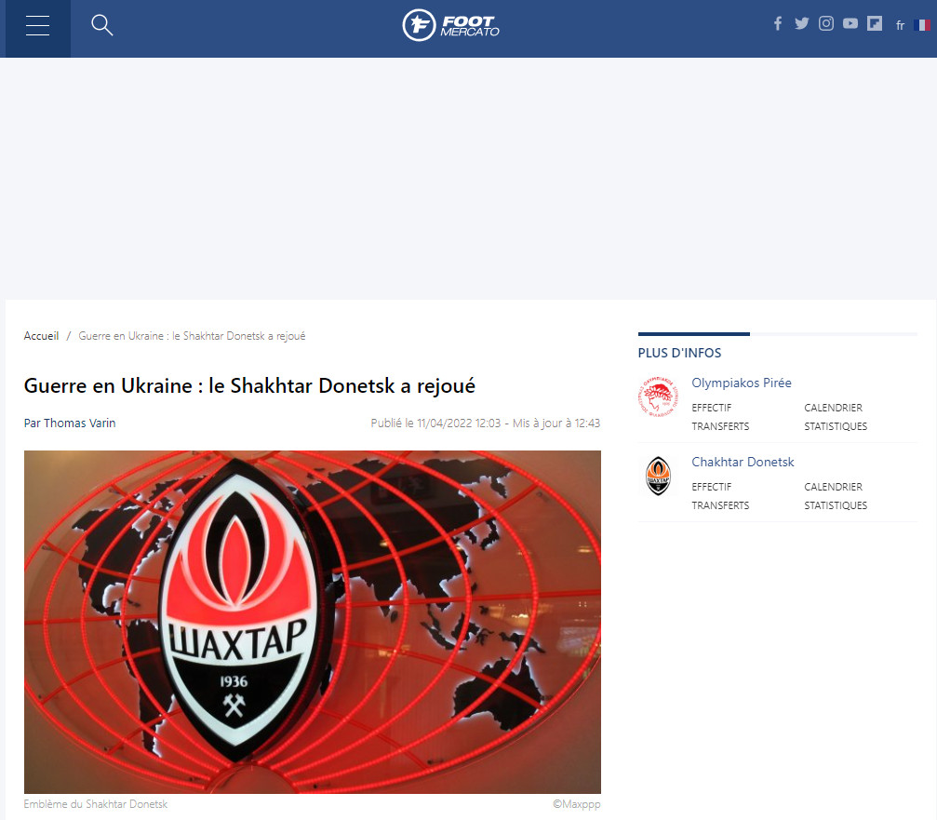This screenshot has height=820, width=937.
Task: Open the Instagram icon in header
Action: pos(825,24)
